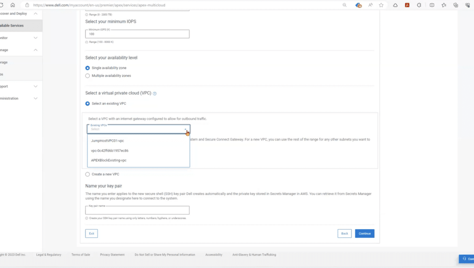474x268 pixels.
Task: Open the shopping extension icon with badge
Action: [x=359, y=5]
